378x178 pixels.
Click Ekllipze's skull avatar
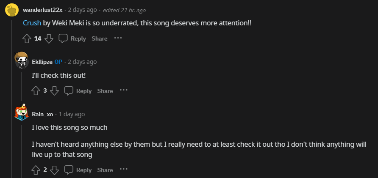(22, 61)
